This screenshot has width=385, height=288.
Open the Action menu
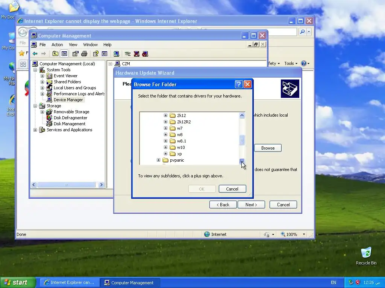57,45
